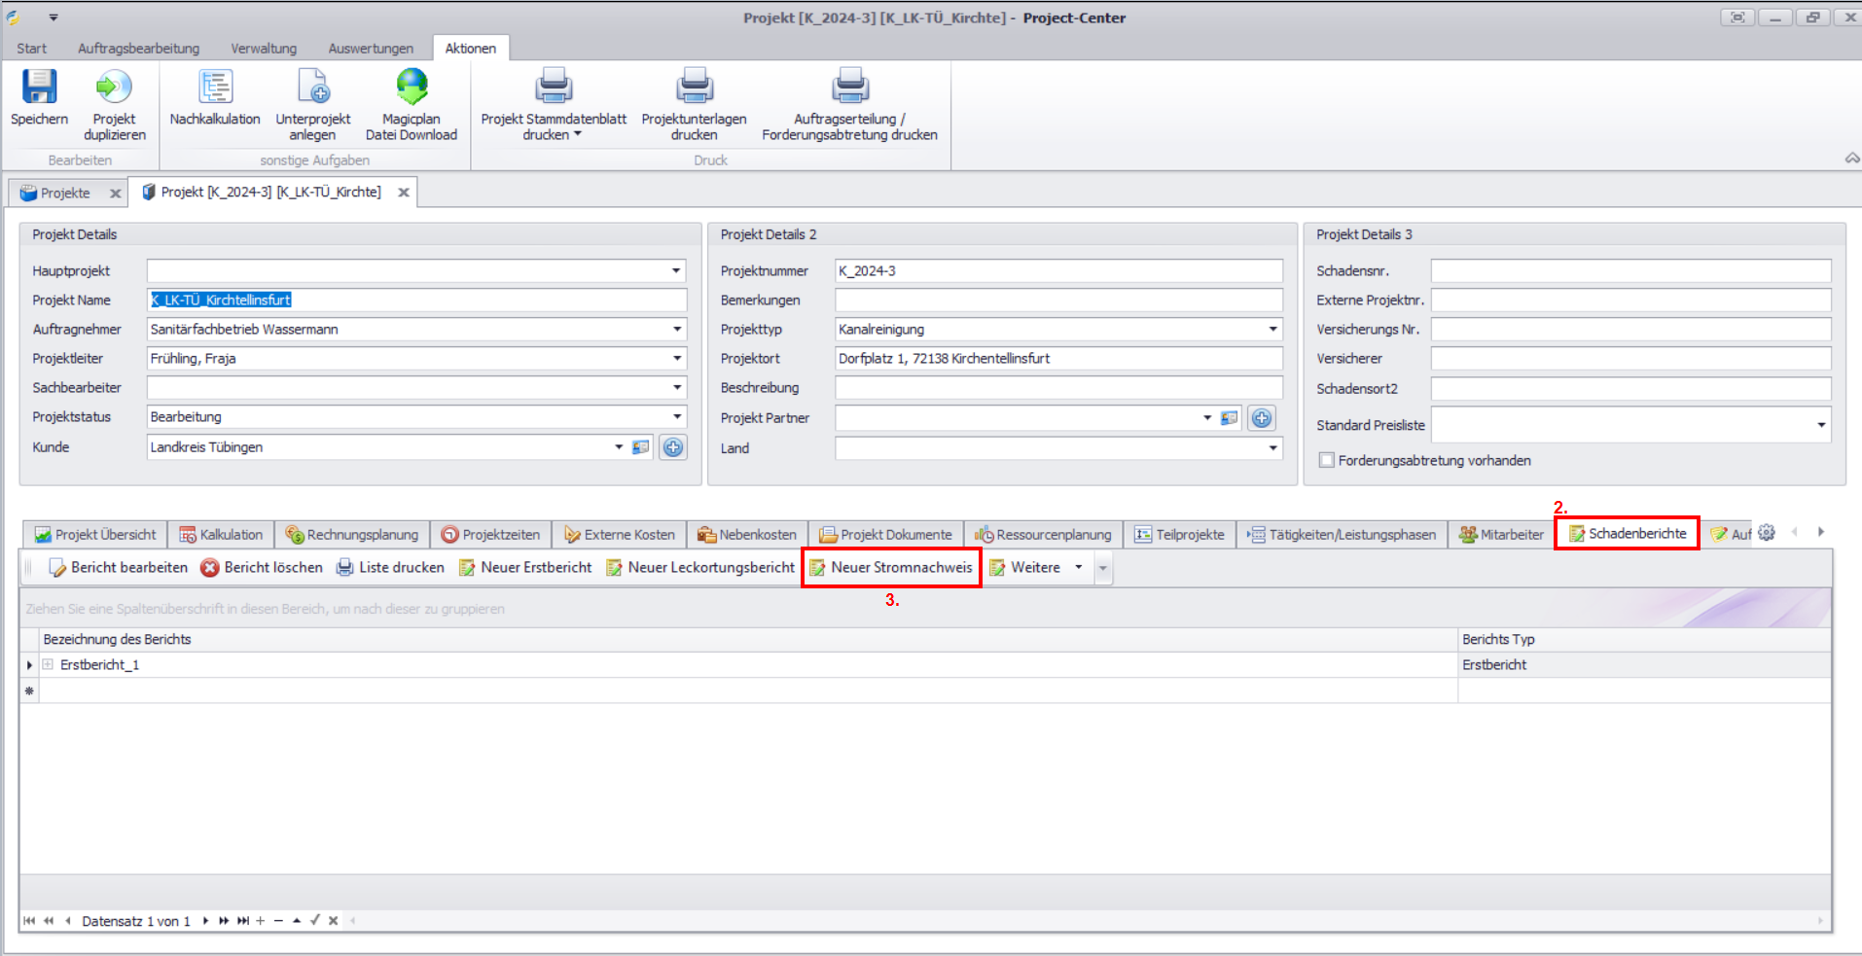1862x956 pixels.
Task: Click the plus icon next to Kunde
Action: pos(673,447)
